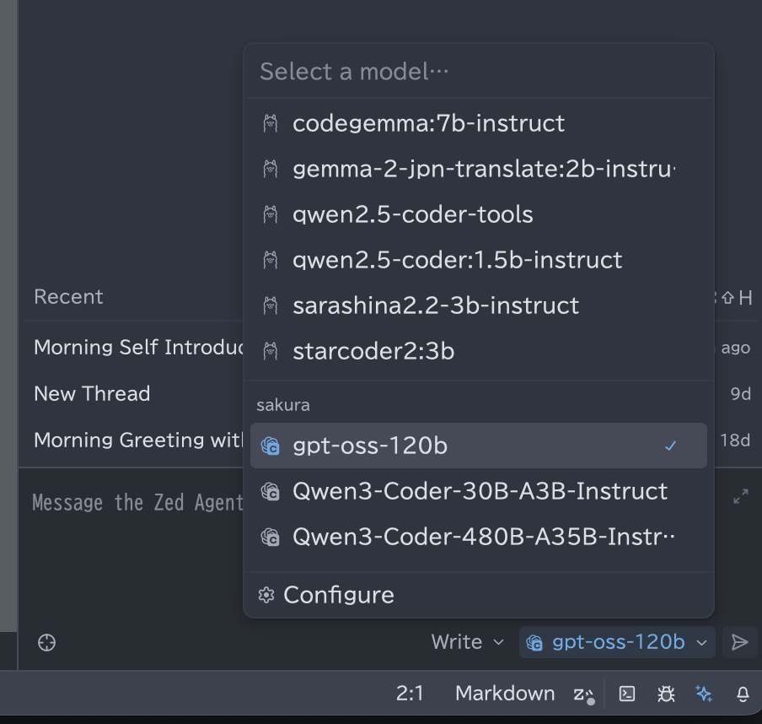Screen dimensions: 762x724
Task: Collapse the gpt-oss-120b model selector dropdown
Action: point(617,642)
